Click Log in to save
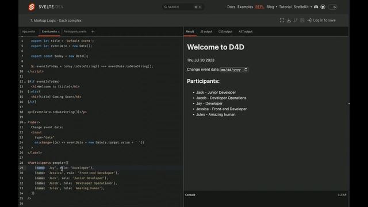 [321, 21]
